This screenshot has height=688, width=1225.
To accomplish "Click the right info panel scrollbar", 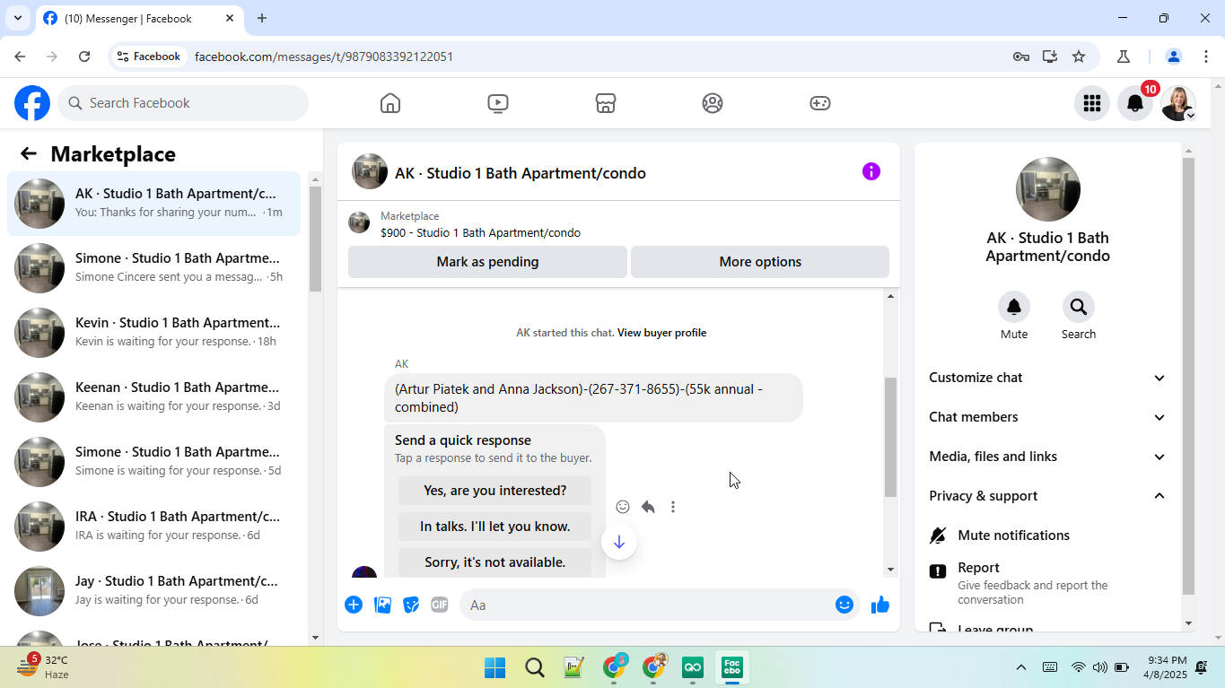I will click(1188, 377).
